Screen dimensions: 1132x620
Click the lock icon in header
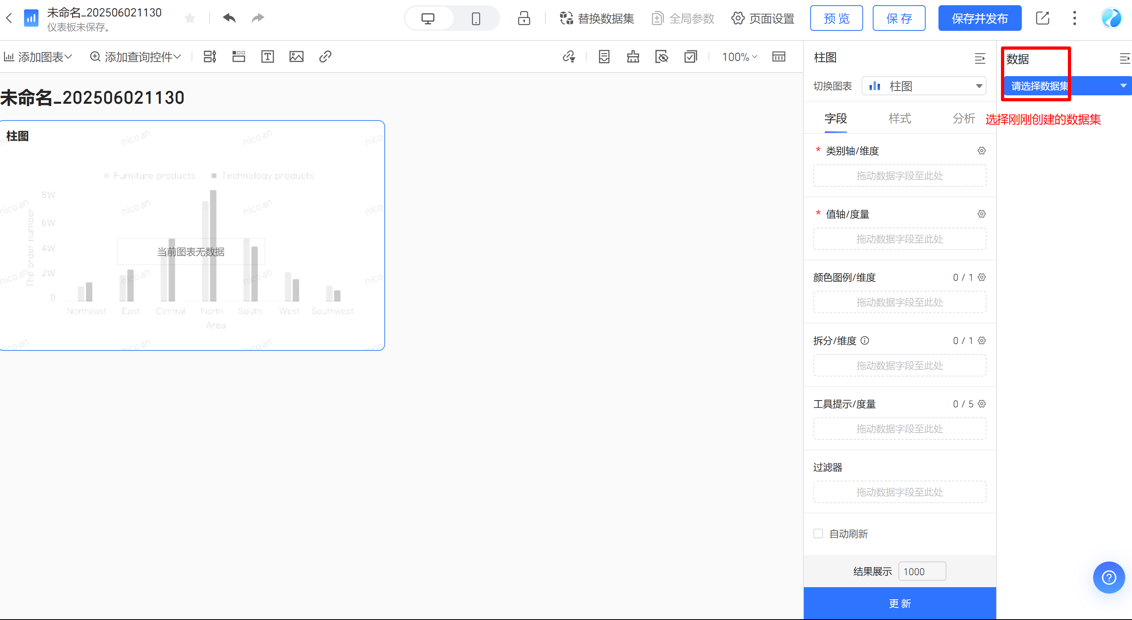click(x=524, y=18)
